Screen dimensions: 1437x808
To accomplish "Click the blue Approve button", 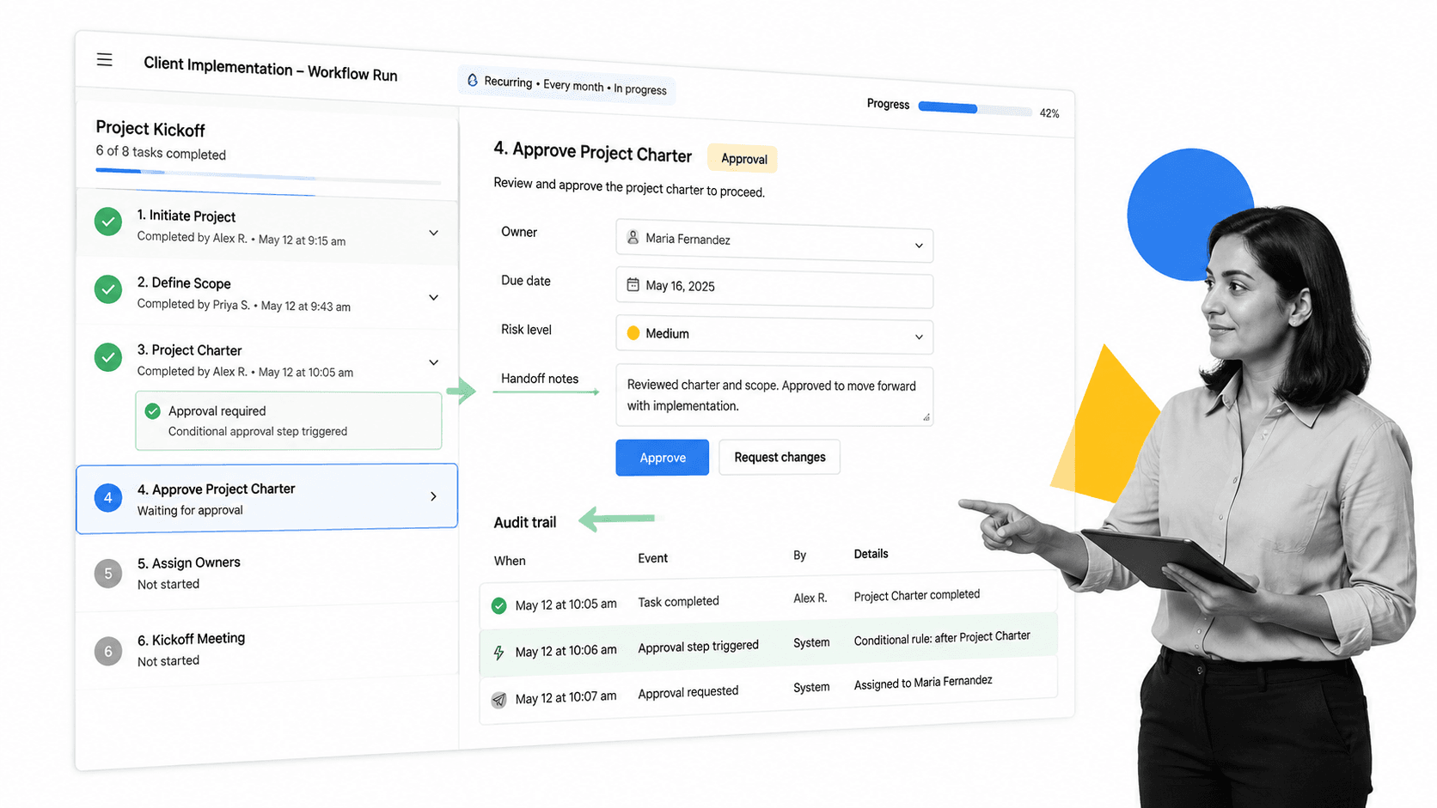I will pos(663,458).
